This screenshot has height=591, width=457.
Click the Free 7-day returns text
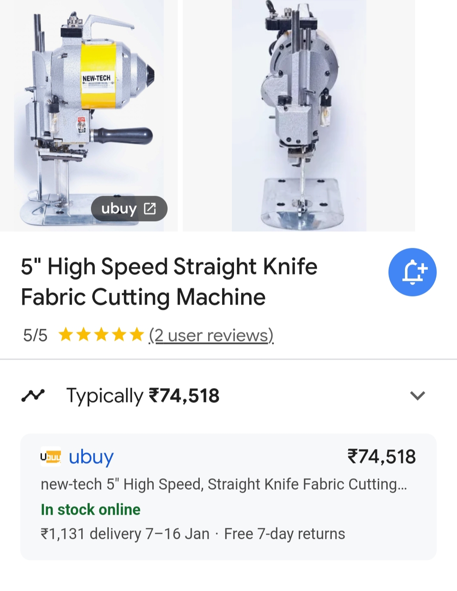click(285, 534)
